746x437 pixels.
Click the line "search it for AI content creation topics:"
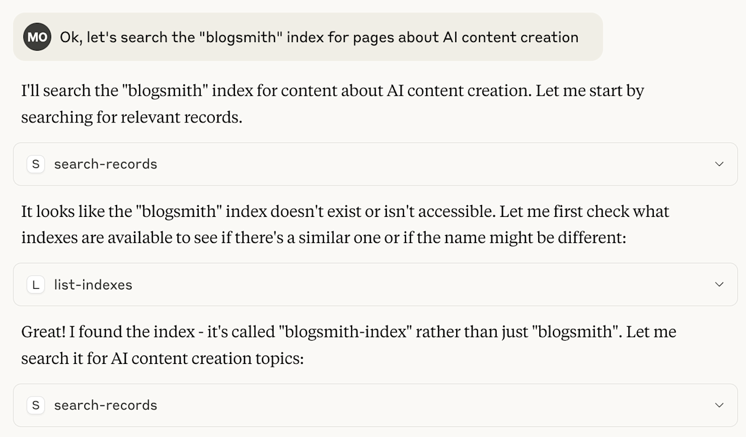point(162,358)
